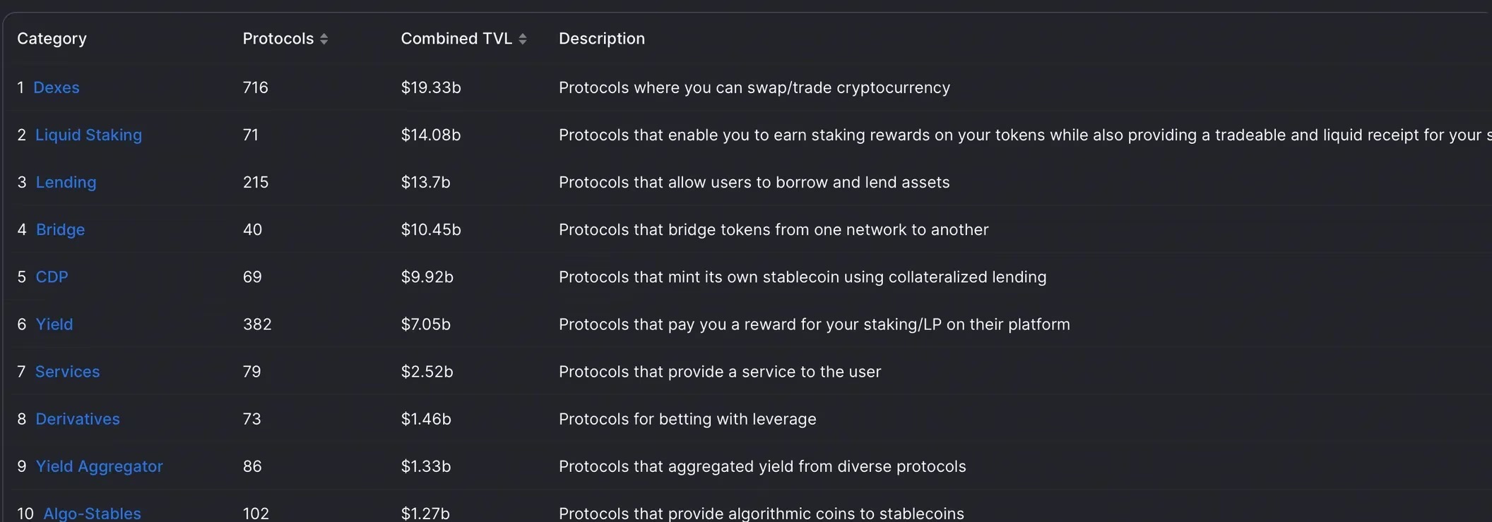Open the Algo-Stables category link
Screen dimensions: 1492x522
92,514
